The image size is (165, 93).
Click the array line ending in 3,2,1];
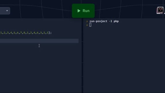pos(26,33)
